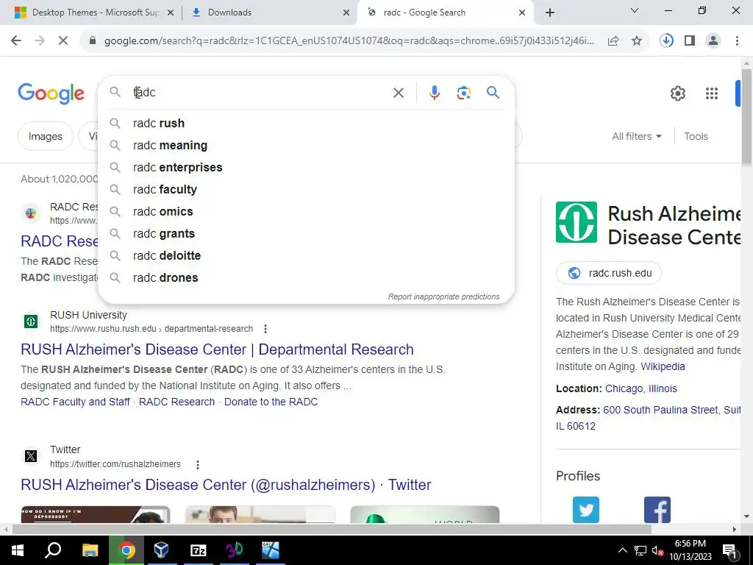Open Google apps grid
The image size is (753, 565).
712,93
